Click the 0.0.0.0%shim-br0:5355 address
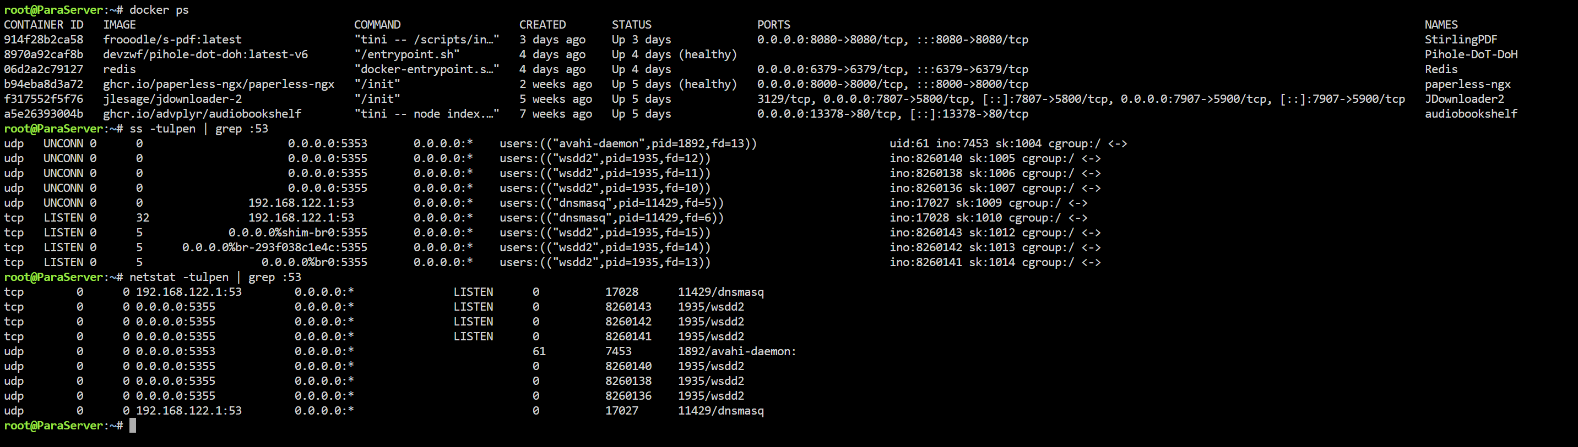Screen dimensions: 1578x447 [298, 233]
